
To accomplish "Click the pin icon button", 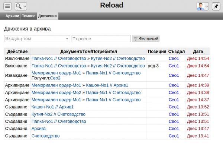I will (216, 6).
